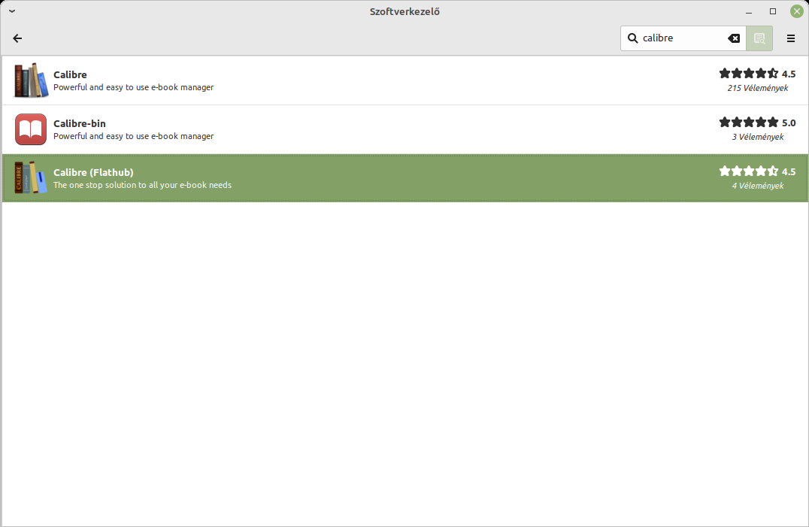Image resolution: width=809 pixels, height=527 pixels.
Task: Click the Calibre (Flathub) books icon
Action: (x=31, y=177)
